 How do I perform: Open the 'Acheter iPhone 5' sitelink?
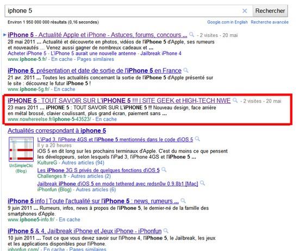click(x=27, y=53)
